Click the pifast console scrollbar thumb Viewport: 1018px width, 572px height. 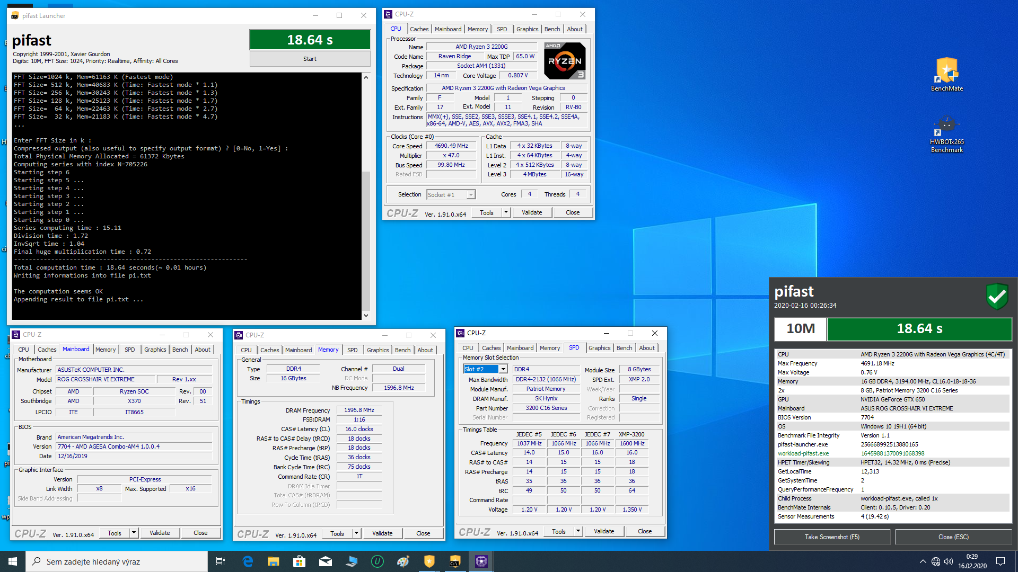[366, 241]
